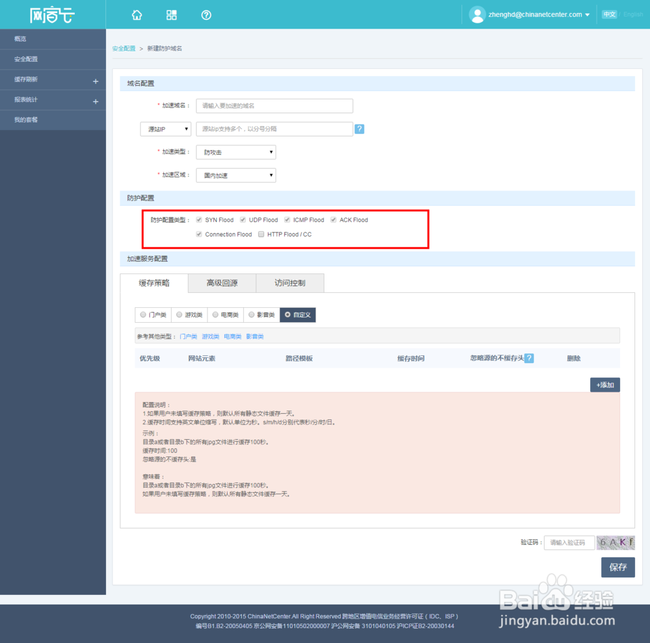Click the 优先级 column header
Image resolution: width=650 pixels, height=643 pixels.
(149, 359)
